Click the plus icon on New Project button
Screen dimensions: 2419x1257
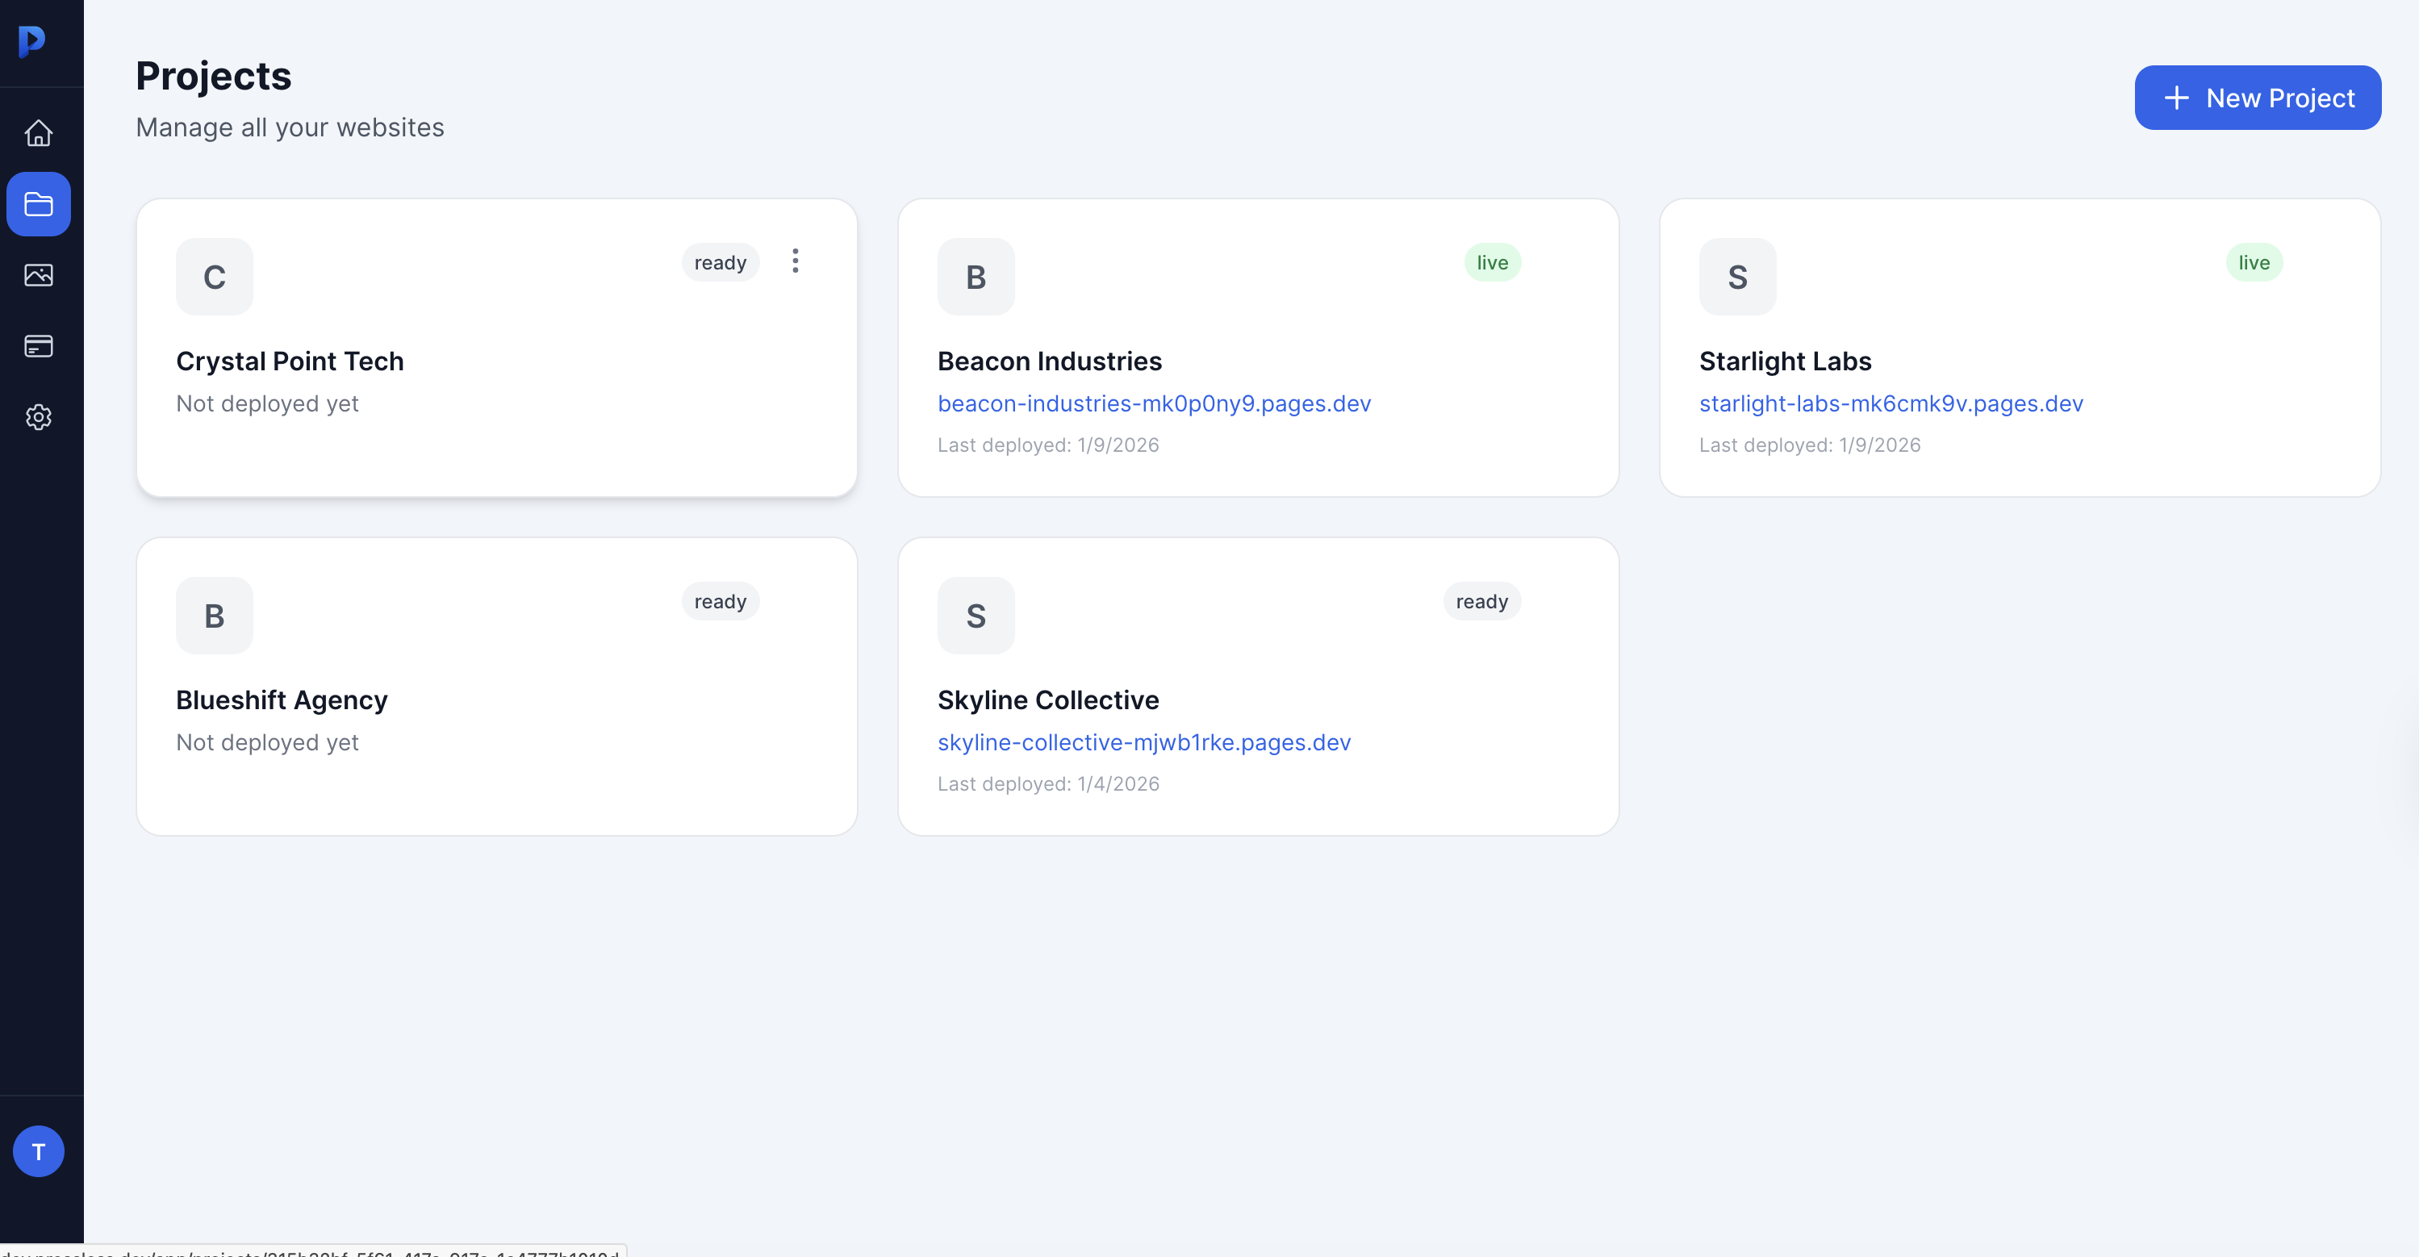[x=2177, y=97]
